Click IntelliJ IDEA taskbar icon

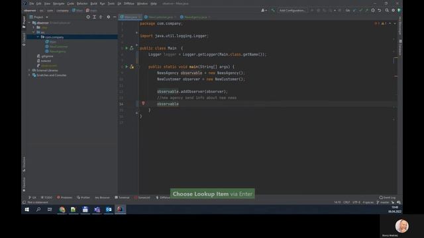120,210
